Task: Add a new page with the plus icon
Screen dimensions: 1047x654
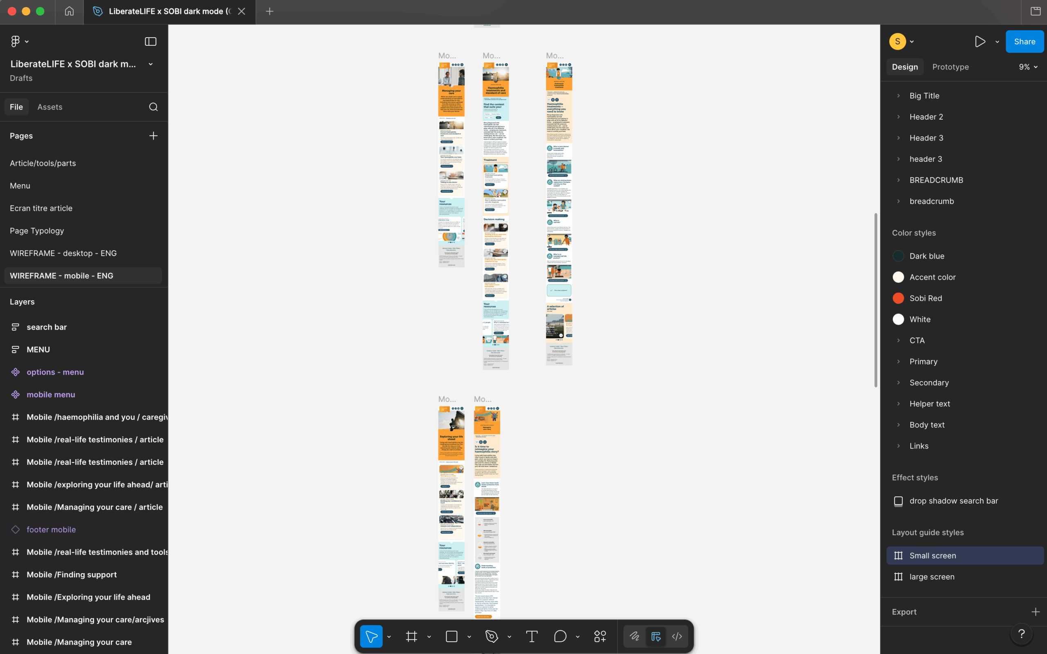Action: [x=153, y=136]
